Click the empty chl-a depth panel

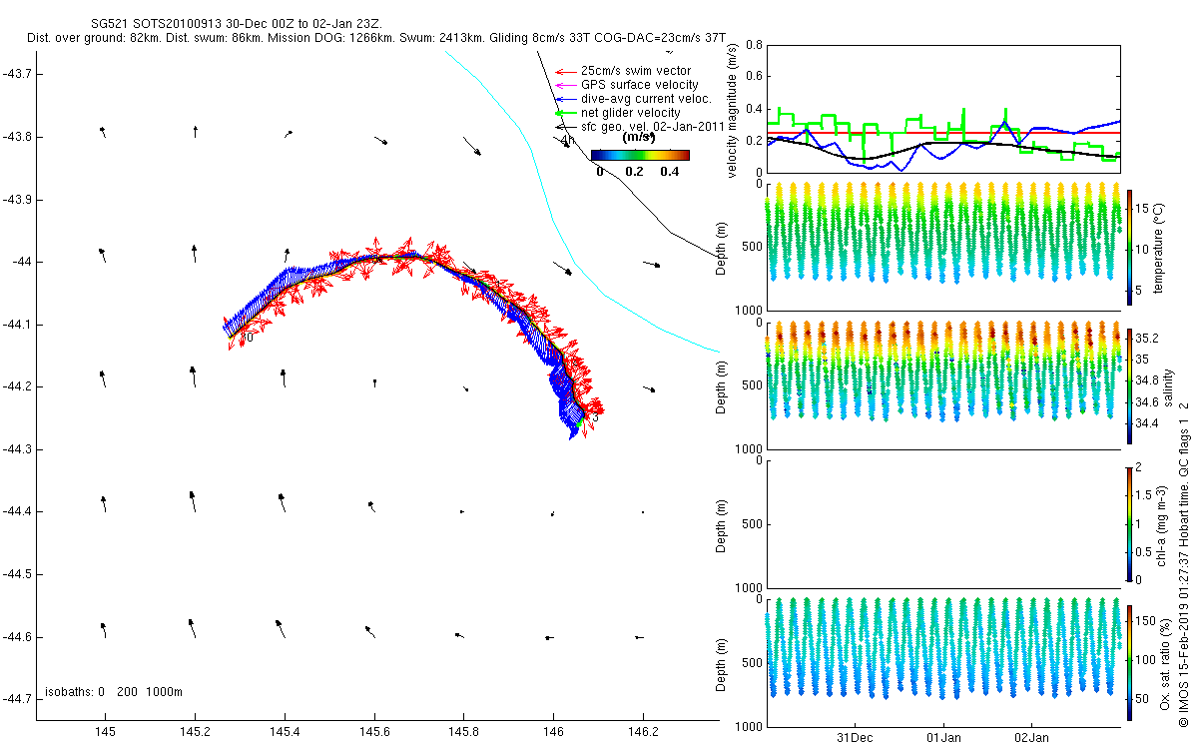[x=943, y=524]
